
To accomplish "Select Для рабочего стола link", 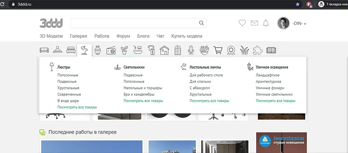I will (206, 75).
